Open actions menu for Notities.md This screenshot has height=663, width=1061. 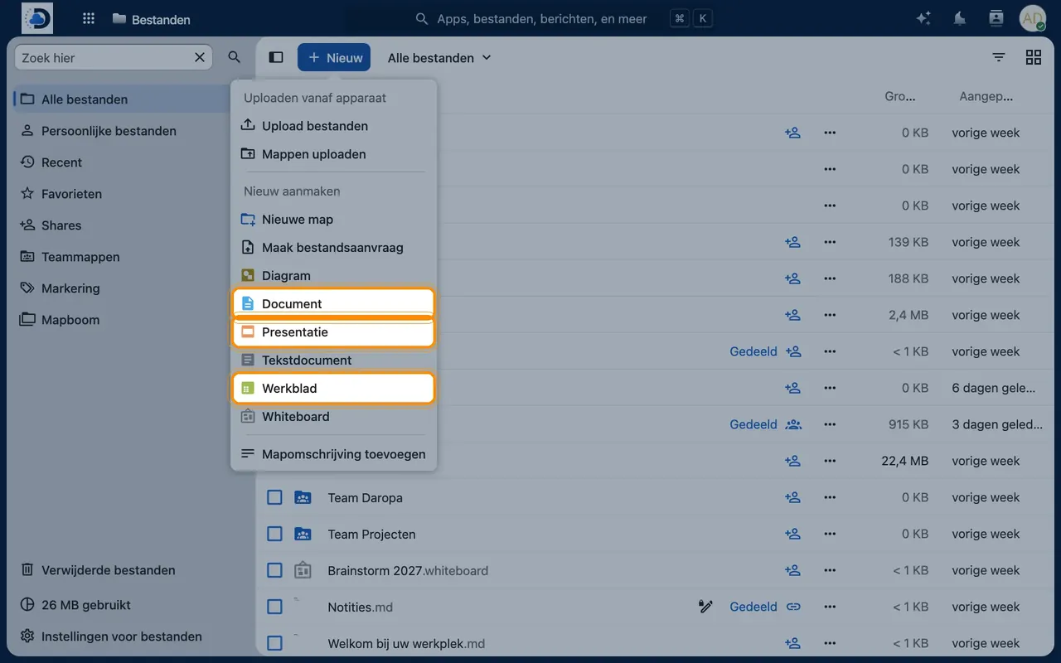[x=830, y=607]
